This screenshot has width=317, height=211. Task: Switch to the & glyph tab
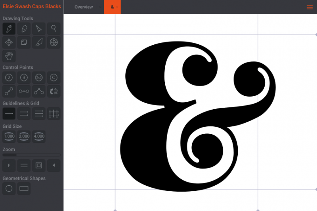tap(112, 7)
